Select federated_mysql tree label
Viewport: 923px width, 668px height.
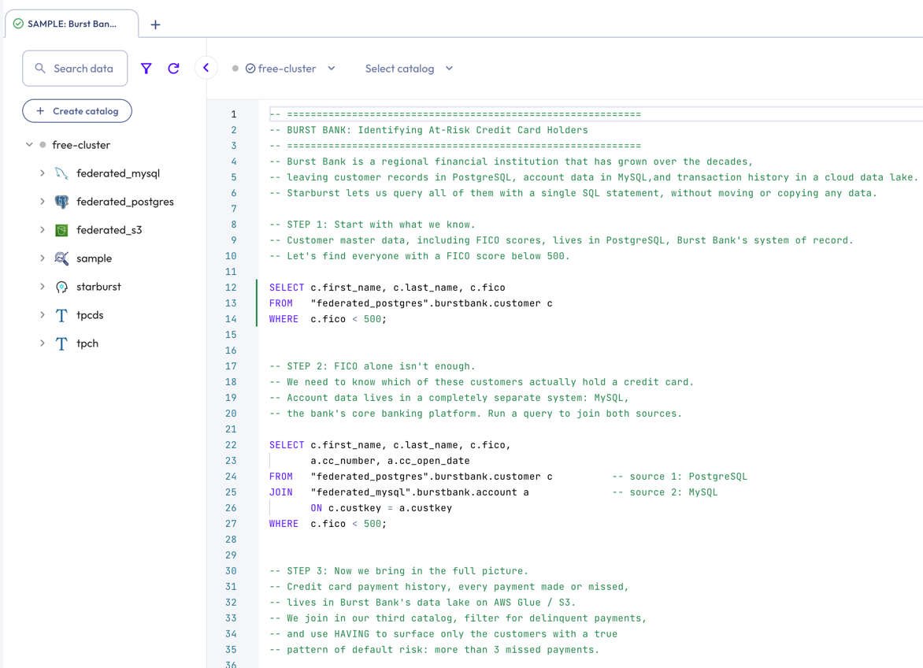click(117, 173)
